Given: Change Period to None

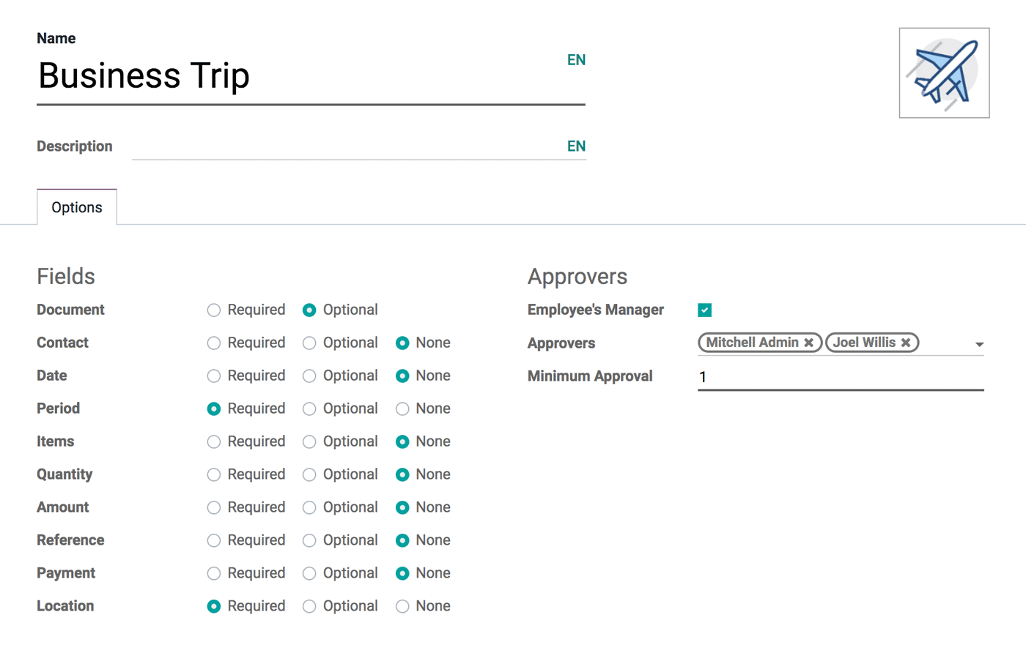Looking at the screenshot, I should click(402, 409).
